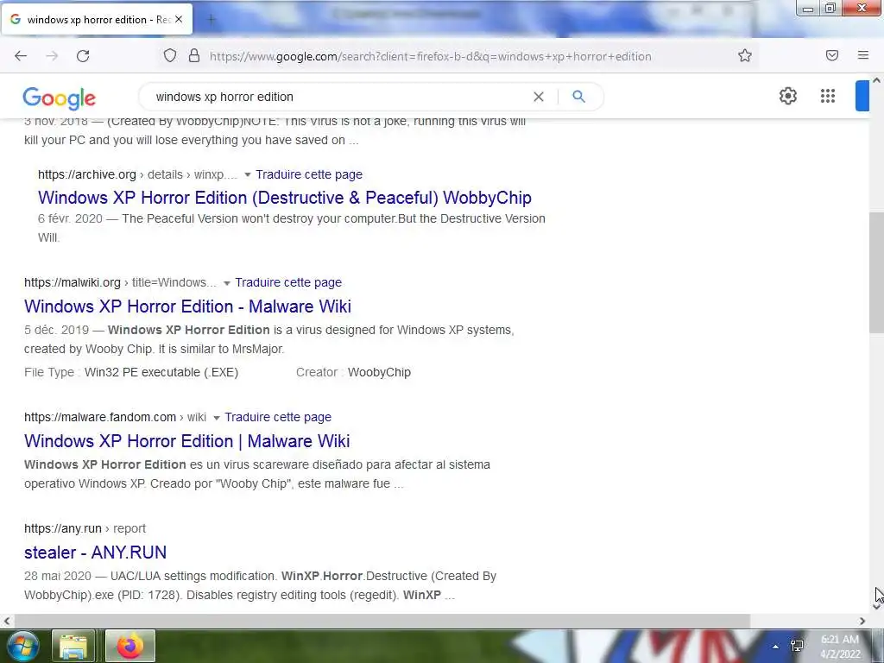
Task: Restore down the Firefox window
Action: pos(830,8)
